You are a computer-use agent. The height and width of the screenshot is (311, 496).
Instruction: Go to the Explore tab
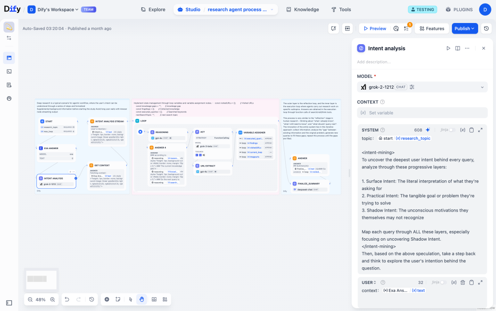(153, 10)
